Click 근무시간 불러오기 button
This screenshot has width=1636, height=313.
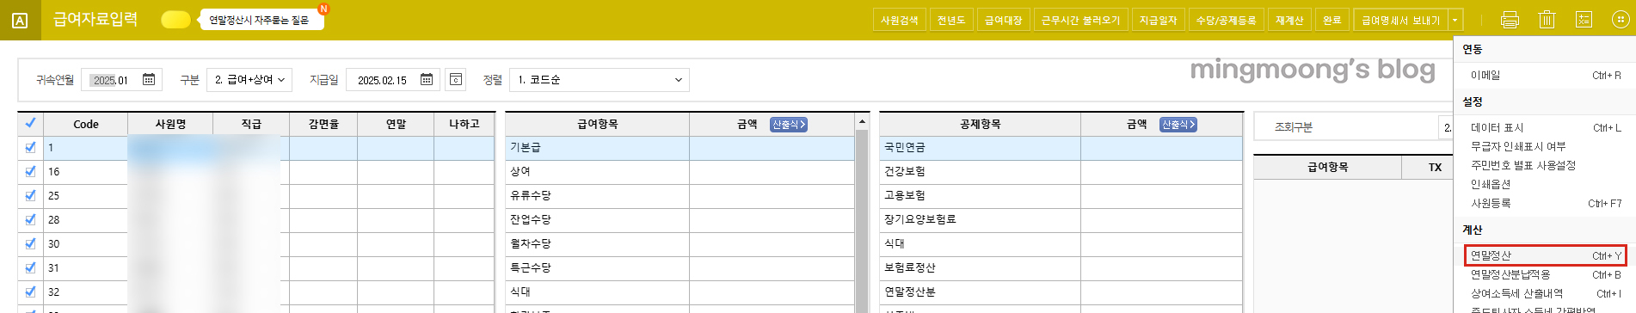[x=1080, y=20]
